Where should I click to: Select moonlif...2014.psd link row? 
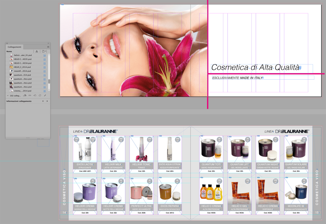click(27, 71)
